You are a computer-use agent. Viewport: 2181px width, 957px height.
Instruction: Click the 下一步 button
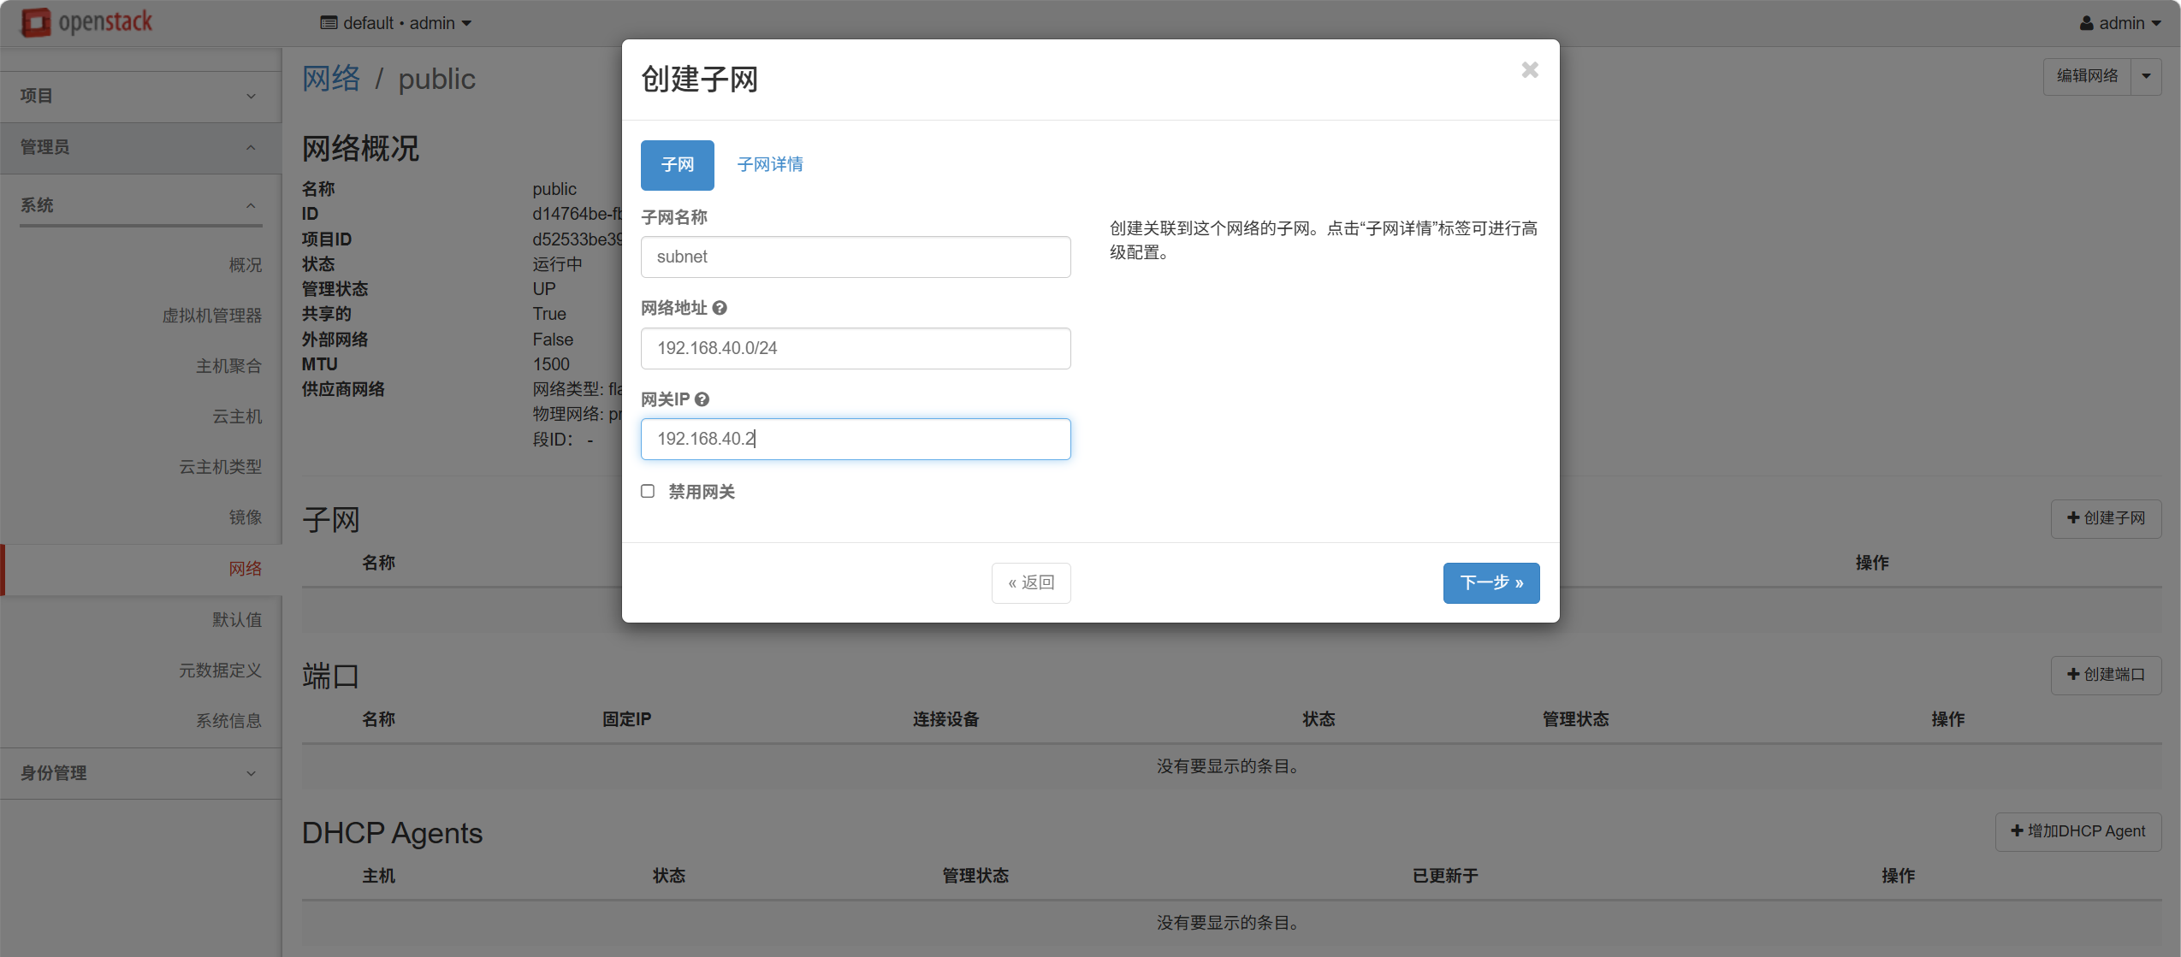click(1491, 583)
